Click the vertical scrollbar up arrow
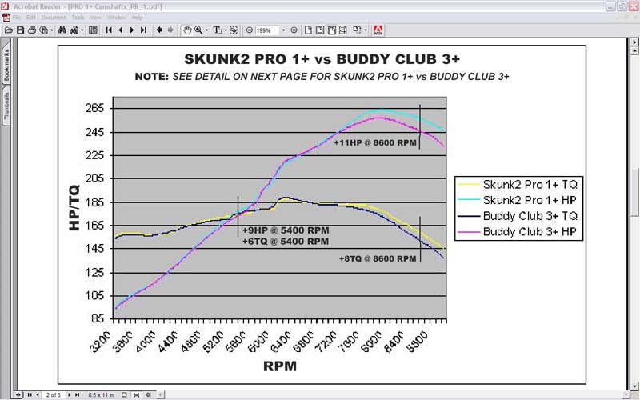The height and width of the screenshot is (400, 640). (634, 51)
